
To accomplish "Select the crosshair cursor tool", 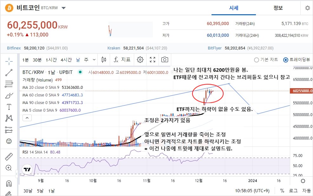I will tap(9, 62).
